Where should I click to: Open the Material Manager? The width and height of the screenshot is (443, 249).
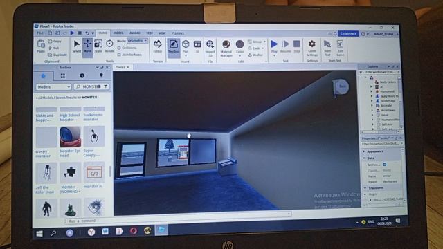(226, 48)
